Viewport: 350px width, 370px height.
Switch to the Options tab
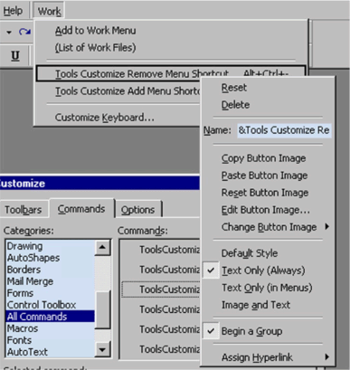pos(137,210)
